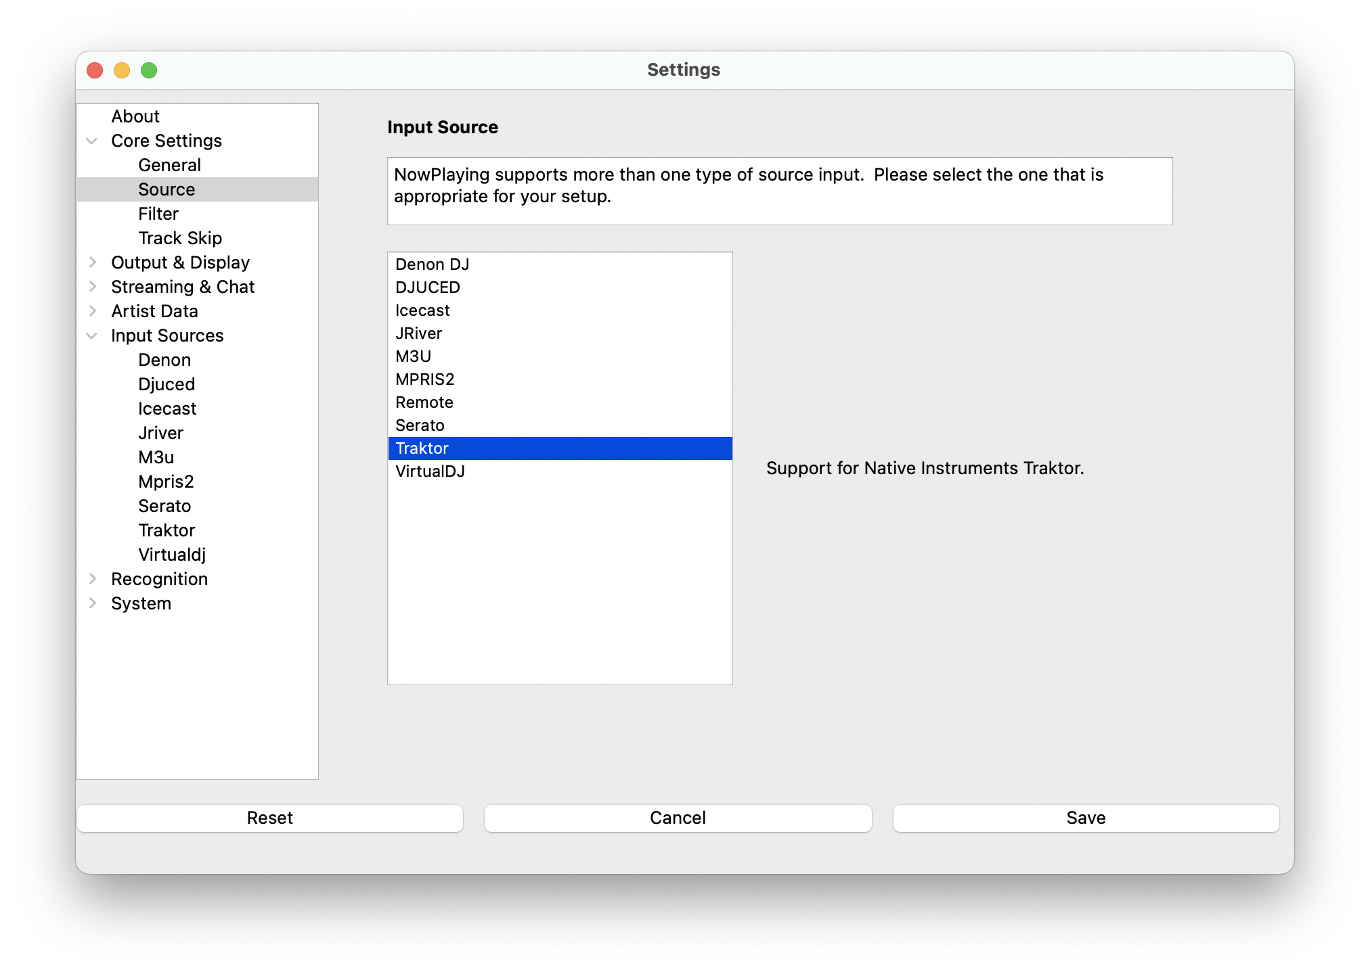This screenshot has width=1370, height=974.
Task: Reset the settings to defaults
Action: click(x=270, y=818)
